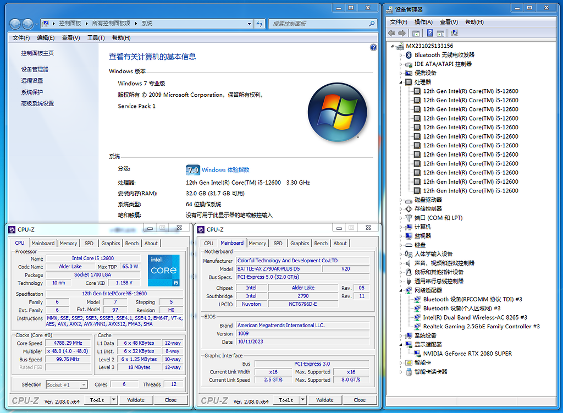Switch to SPD tab in right CPU-Z window
Image resolution: width=563 pixels, height=413 pixels.
tap(278, 243)
